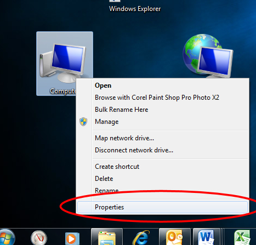The height and width of the screenshot is (245, 256).
Task: Launch Windows Media Player from taskbar
Action: pyautogui.click(x=72, y=238)
